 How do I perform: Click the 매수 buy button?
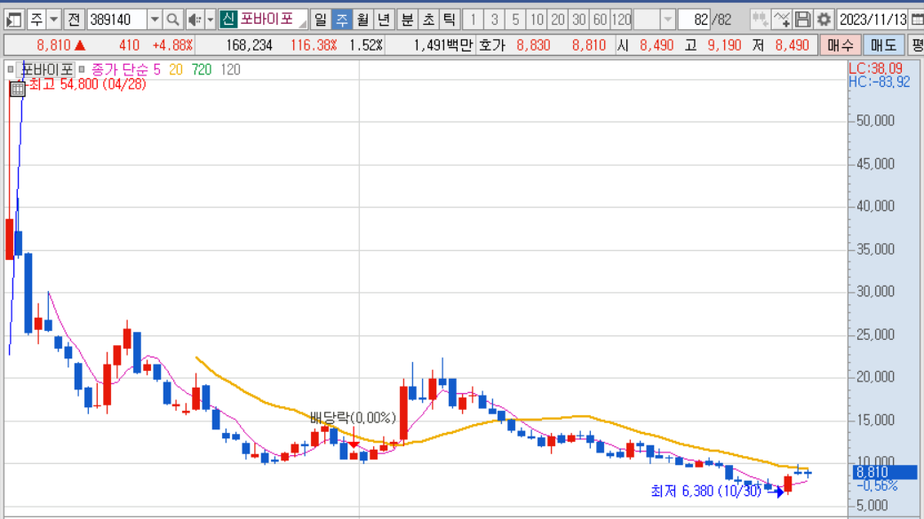pos(840,45)
